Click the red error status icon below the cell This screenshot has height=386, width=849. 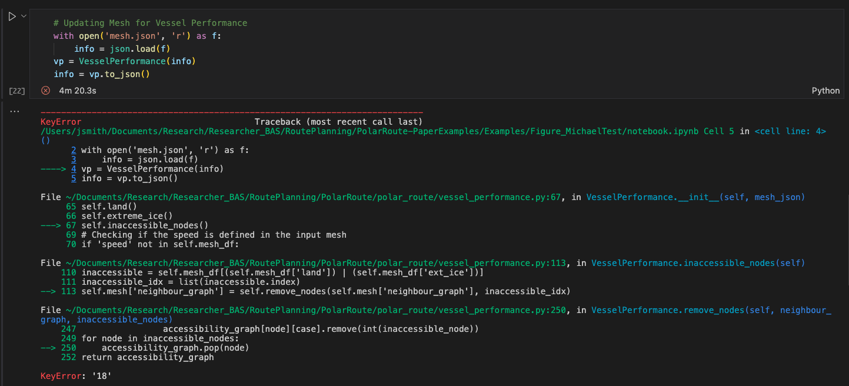pos(45,90)
